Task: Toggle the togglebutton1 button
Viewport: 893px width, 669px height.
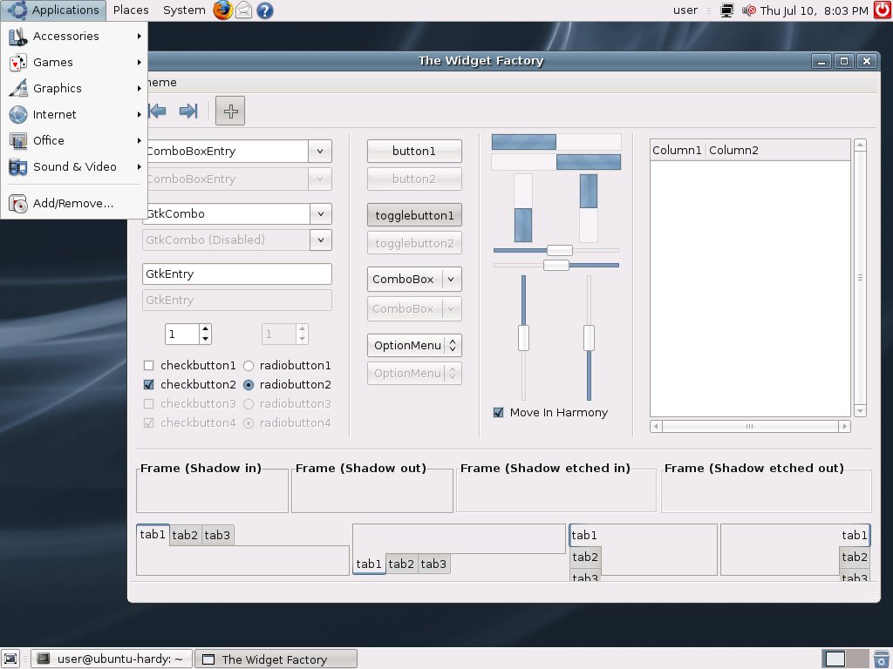Action: [414, 216]
